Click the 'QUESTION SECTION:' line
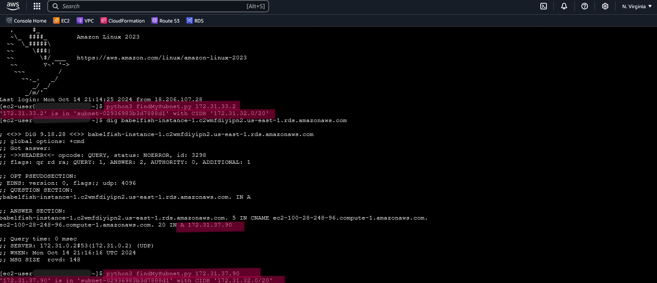 [37, 190]
